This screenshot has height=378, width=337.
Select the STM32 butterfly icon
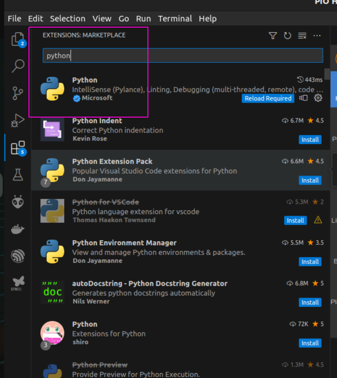(x=18, y=280)
